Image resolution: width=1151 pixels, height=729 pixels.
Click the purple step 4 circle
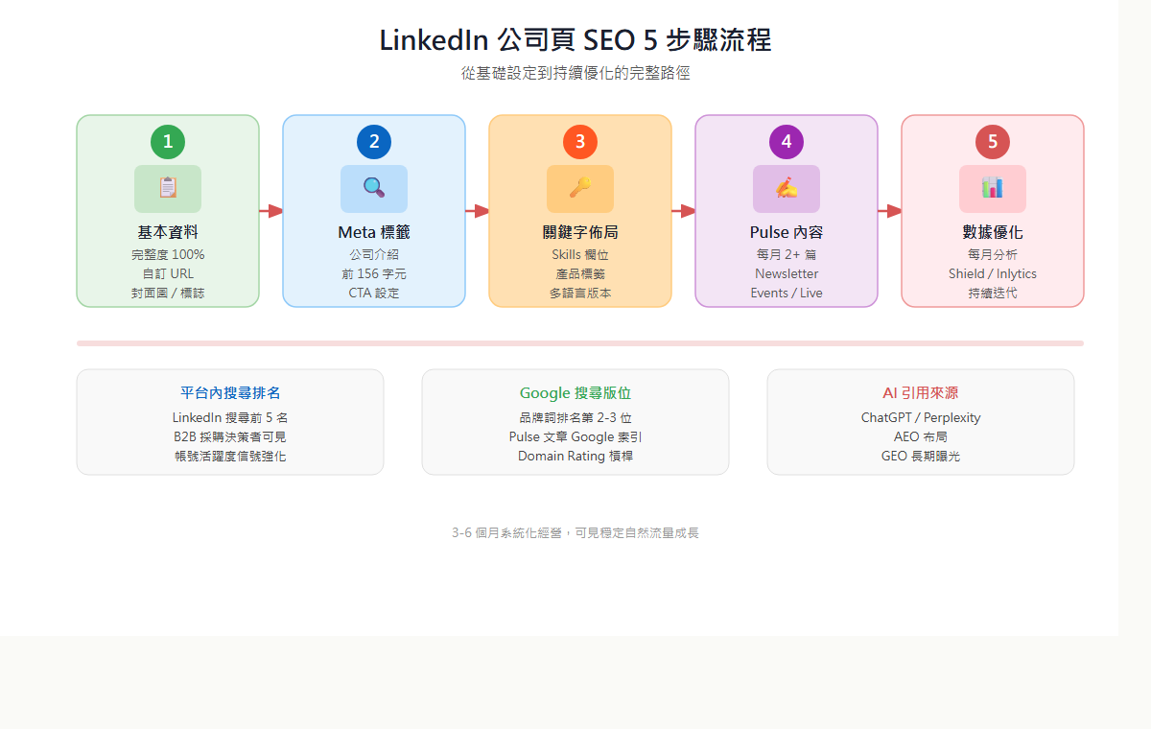point(787,142)
